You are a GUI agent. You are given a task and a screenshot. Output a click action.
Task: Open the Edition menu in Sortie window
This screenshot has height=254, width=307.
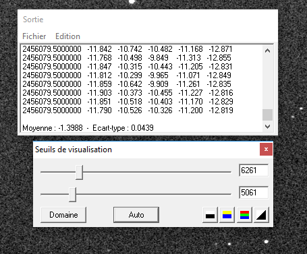point(67,36)
